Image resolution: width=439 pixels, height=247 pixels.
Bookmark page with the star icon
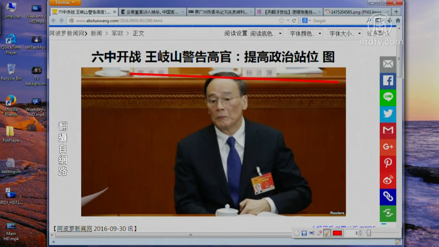(x=281, y=21)
